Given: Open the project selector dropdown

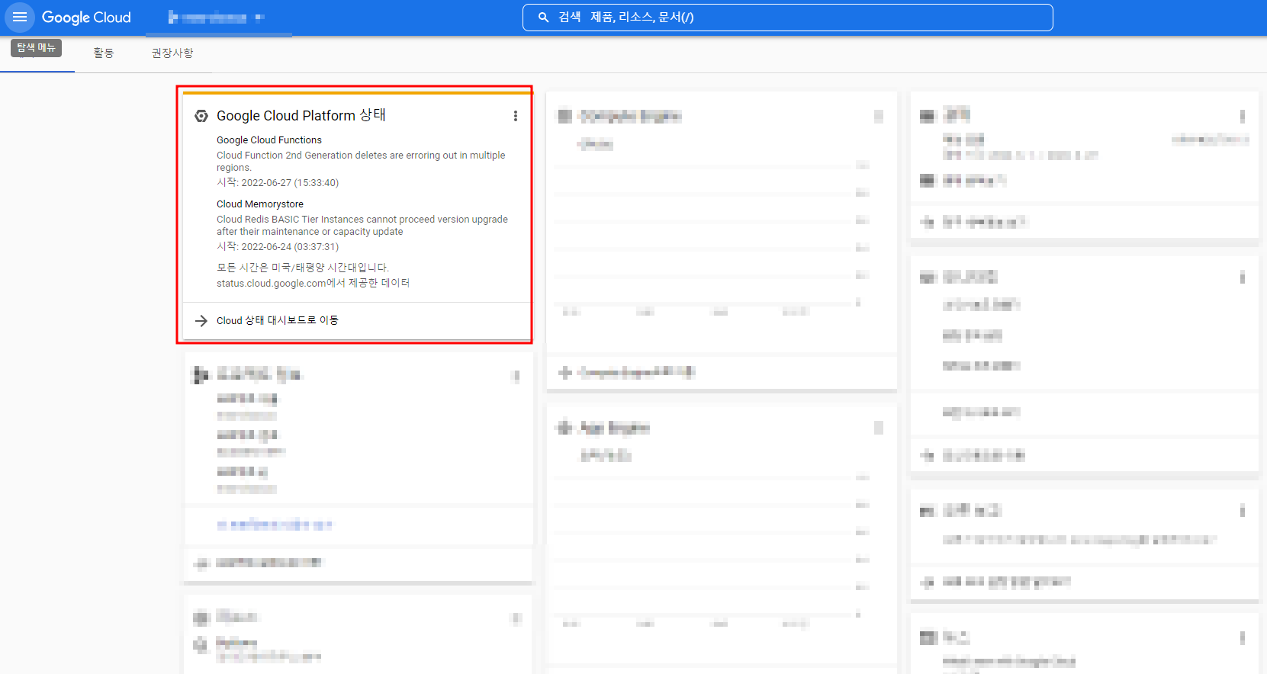Looking at the screenshot, I should tap(217, 18).
